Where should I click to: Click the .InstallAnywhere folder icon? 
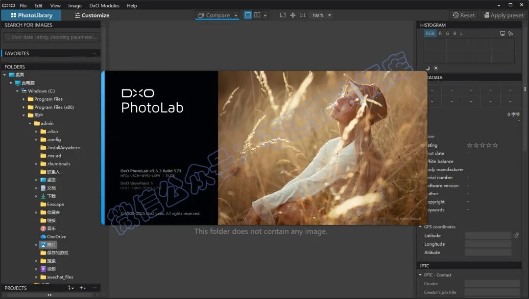click(43, 148)
